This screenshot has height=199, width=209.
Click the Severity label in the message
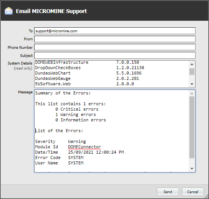tap(45, 141)
